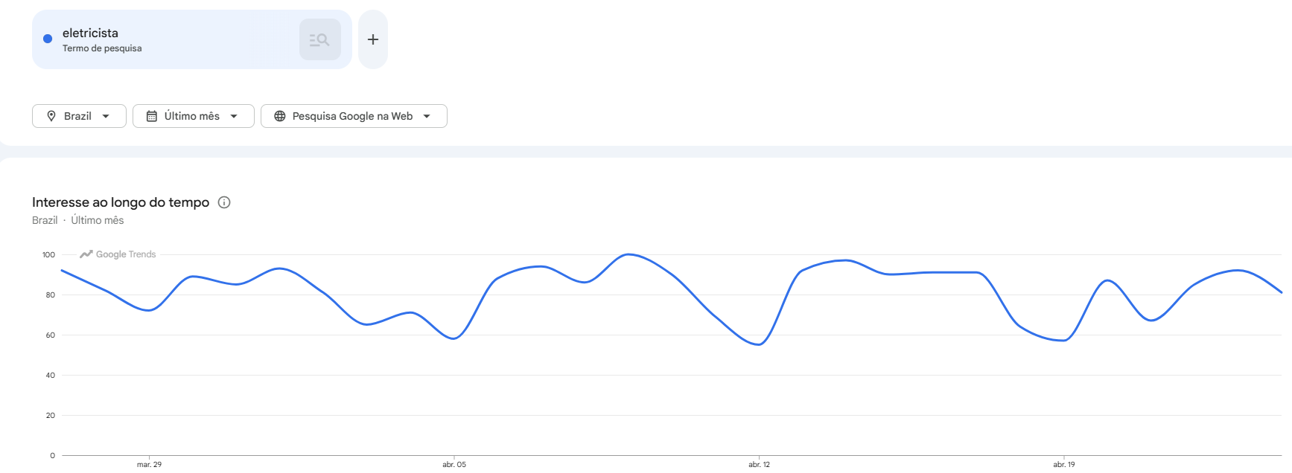Add a comparison term with plus button
Viewport: 1292px width, 473px height.
[x=373, y=39]
